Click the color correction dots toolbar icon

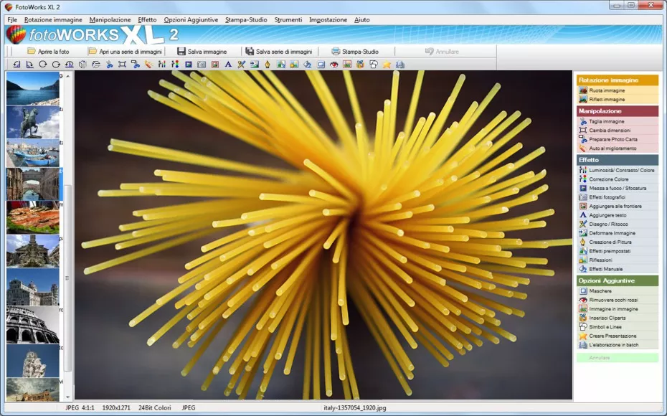tap(175, 65)
